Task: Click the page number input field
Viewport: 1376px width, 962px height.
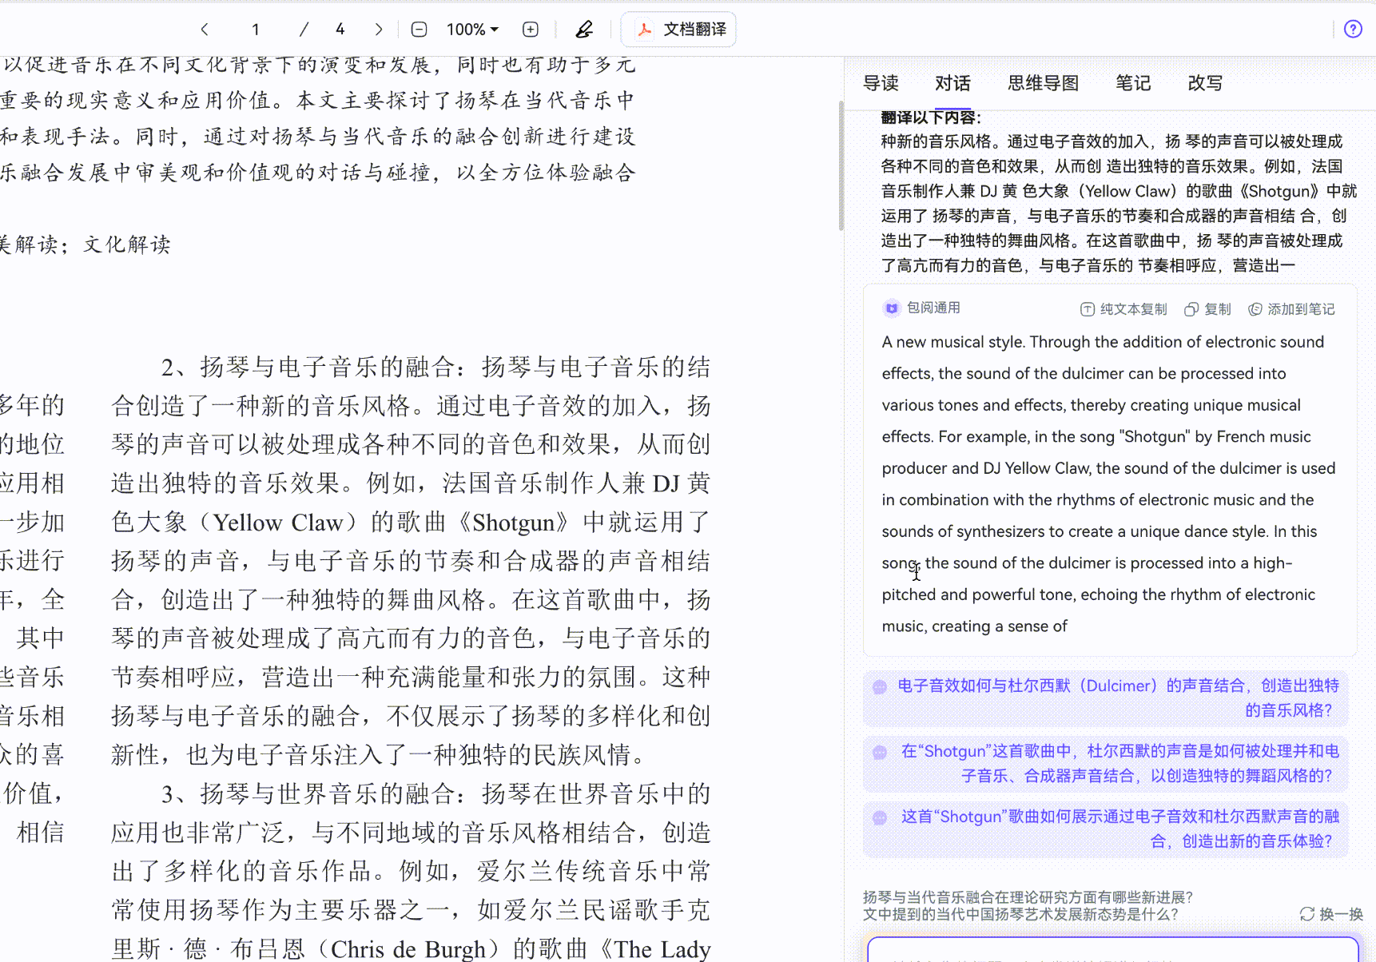Action: coord(255,29)
